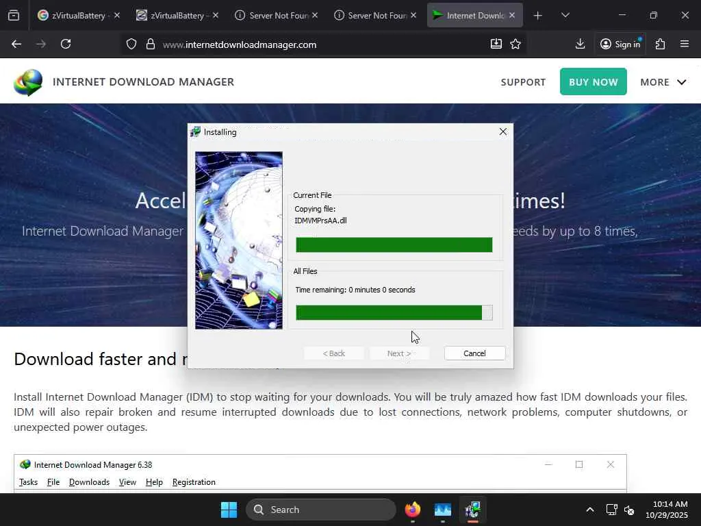701x526 pixels.
Task: Open Firefox View in the tab bar
Action: [x=14, y=15]
